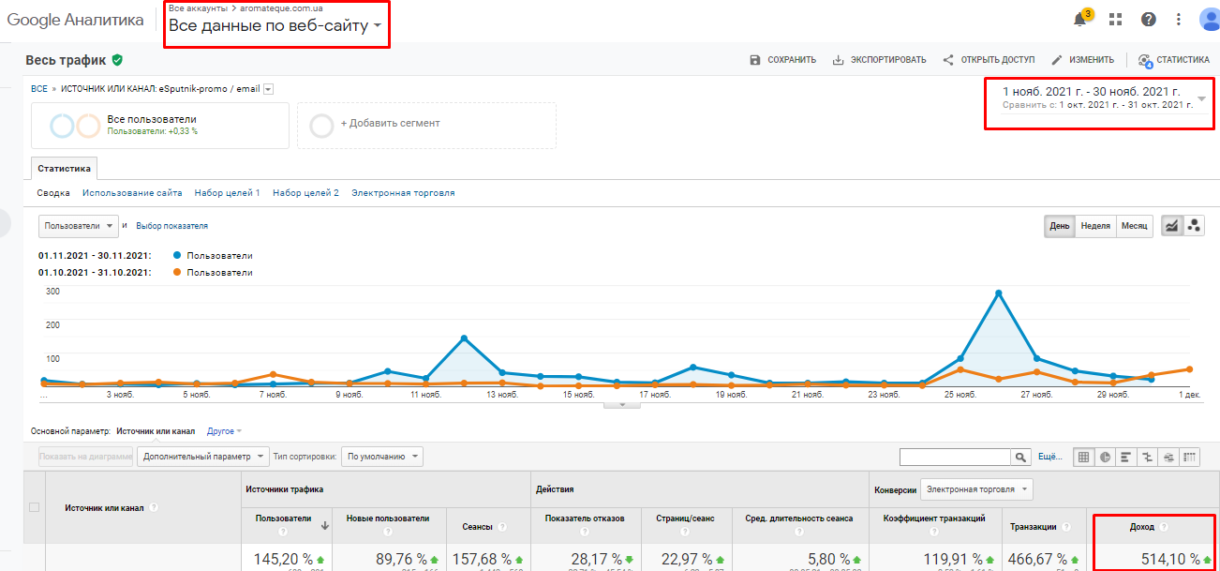Click the Сохранить button

click(x=782, y=60)
